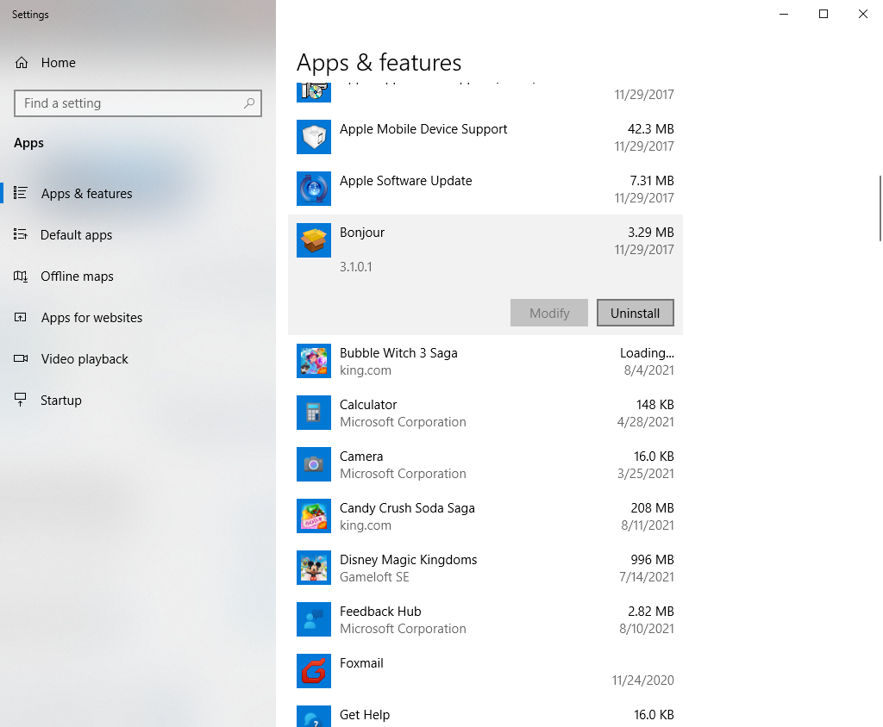Screen dimensions: 883x727
Task: Click Foxmail's 11/24/2020 install date
Action: pyautogui.click(x=643, y=680)
